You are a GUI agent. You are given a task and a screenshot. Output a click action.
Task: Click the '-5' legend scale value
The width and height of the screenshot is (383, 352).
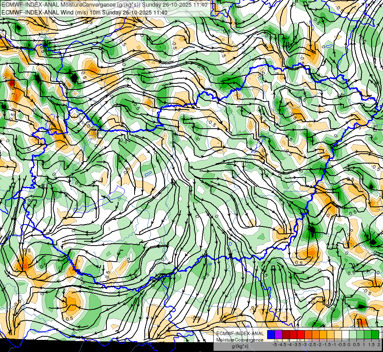click(x=275, y=345)
